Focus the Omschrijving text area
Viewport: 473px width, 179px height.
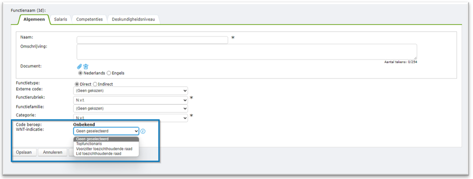point(247,52)
